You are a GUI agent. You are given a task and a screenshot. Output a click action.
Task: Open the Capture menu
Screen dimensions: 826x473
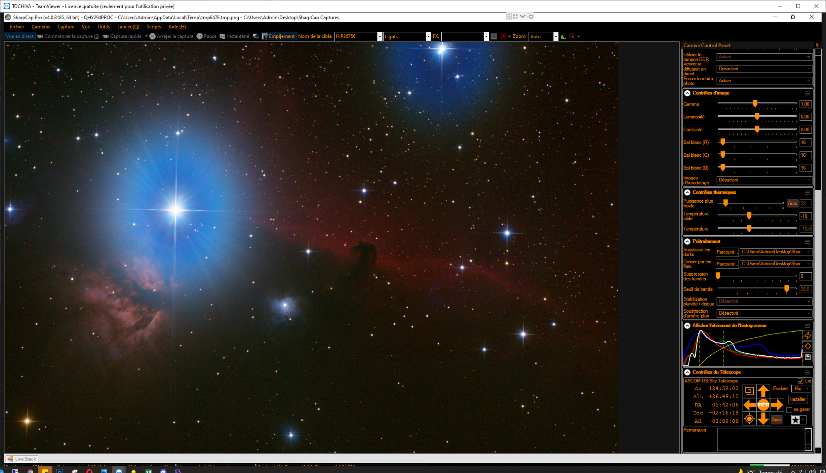click(x=66, y=27)
